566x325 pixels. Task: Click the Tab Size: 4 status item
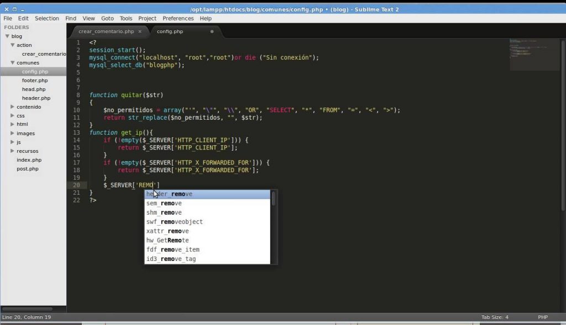click(496, 317)
